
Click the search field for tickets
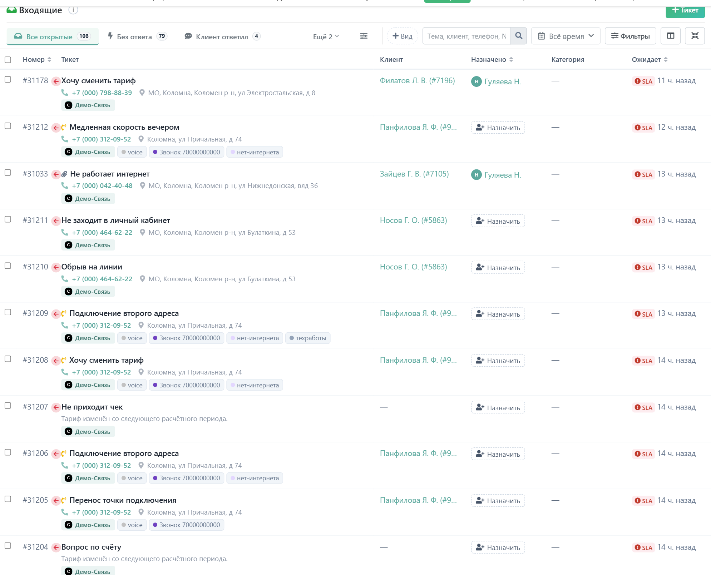click(x=466, y=36)
